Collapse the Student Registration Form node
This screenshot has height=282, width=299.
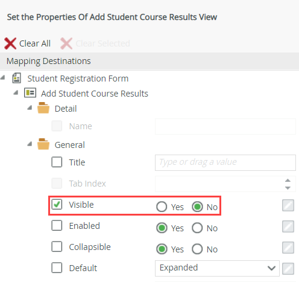[x=3, y=77]
